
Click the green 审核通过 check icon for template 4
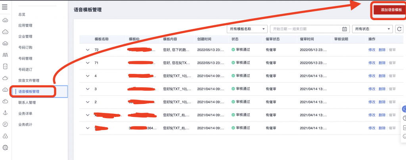(233, 75)
